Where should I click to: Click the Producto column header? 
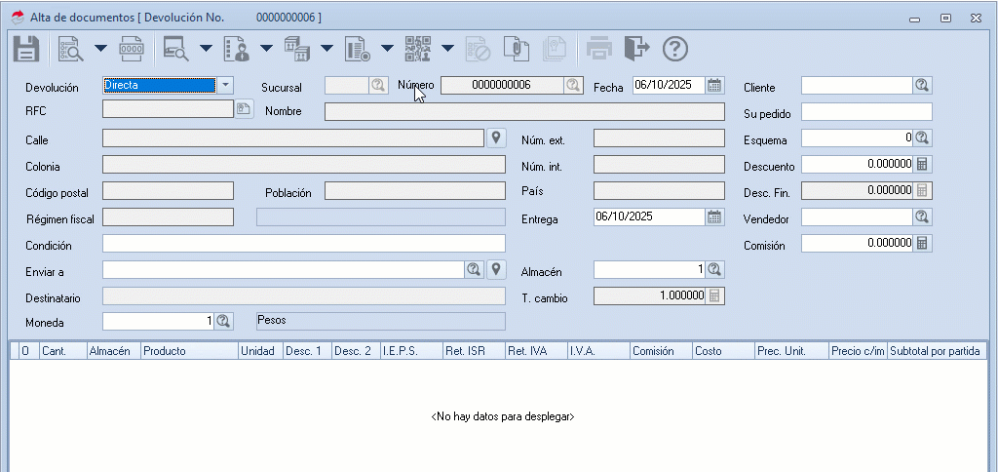point(189,350)
